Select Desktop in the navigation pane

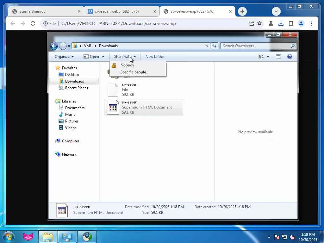69,75
